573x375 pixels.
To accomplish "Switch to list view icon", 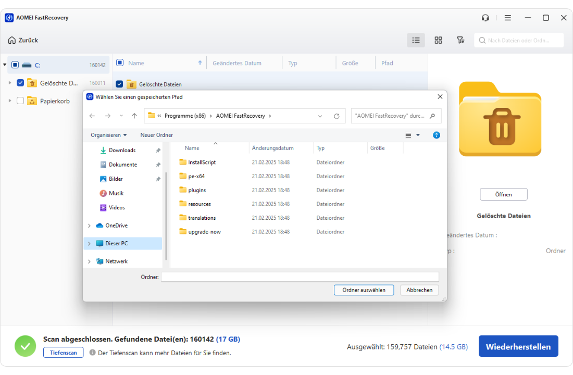I will (416, 40).
